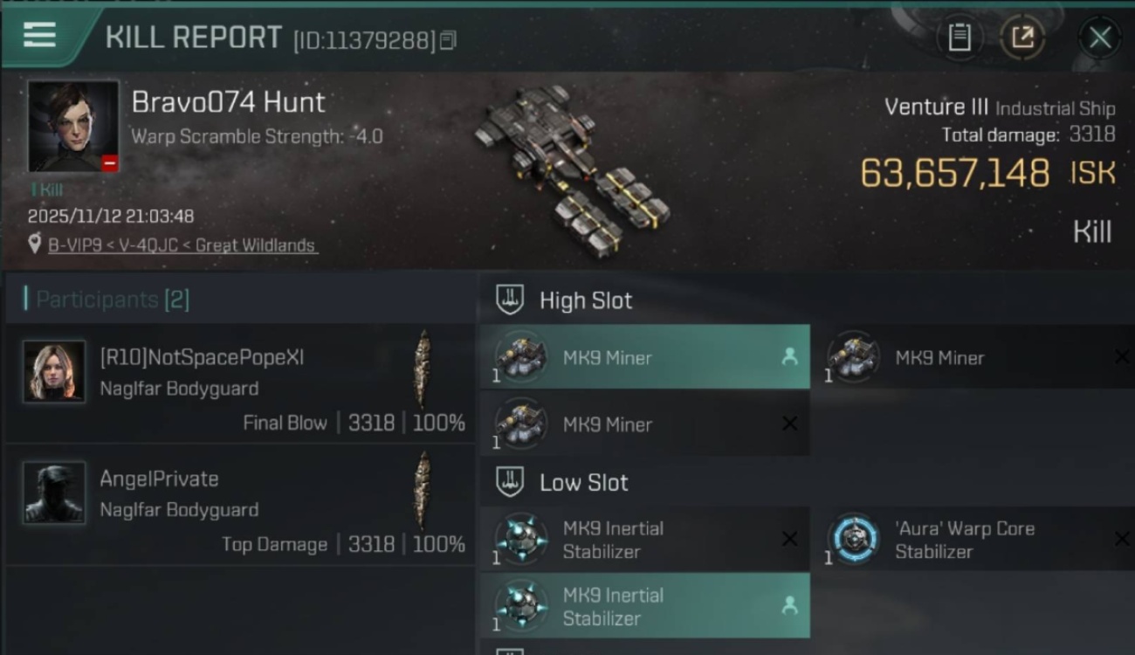Click AngelPrivate's portrait
The image size is (1135, 655).
54,493
